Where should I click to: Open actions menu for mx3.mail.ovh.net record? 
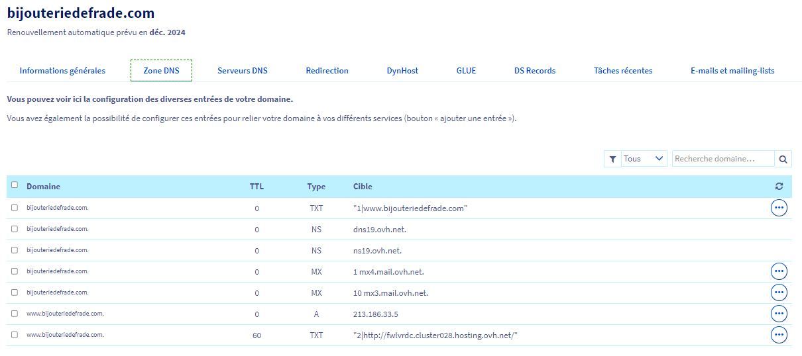779,292
